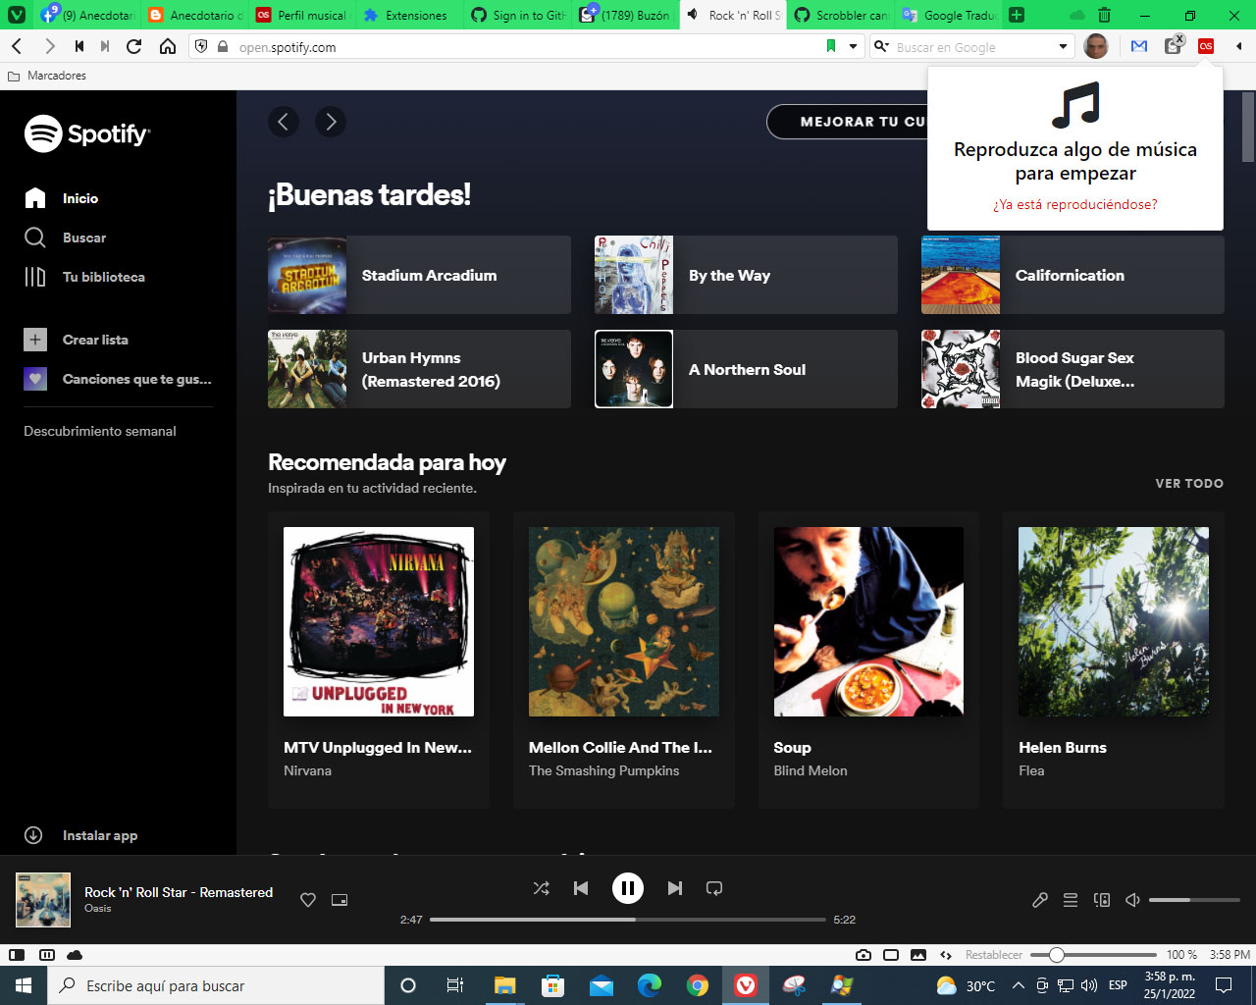
Task: Open the play queue icon
Action: (1071, 900)
